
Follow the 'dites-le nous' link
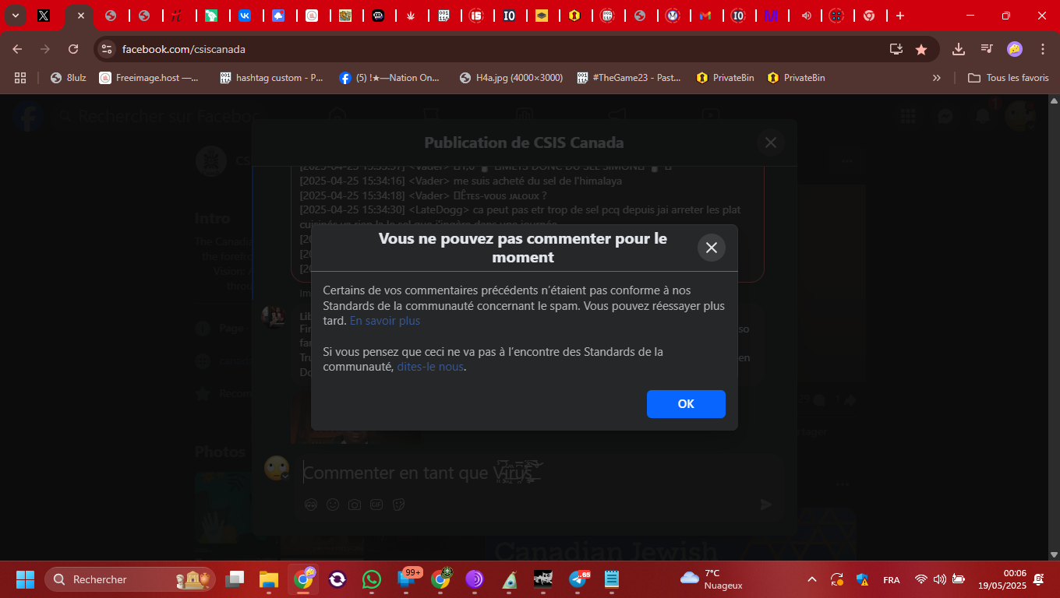[431, 367]
